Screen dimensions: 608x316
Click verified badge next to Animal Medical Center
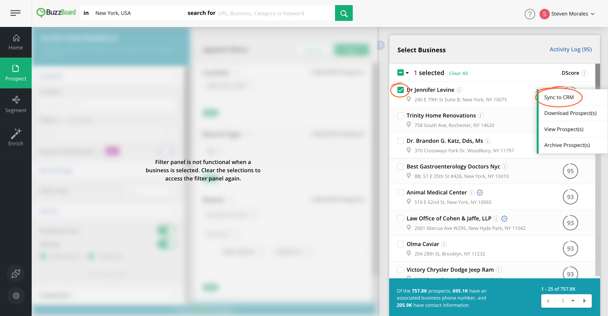480,193
